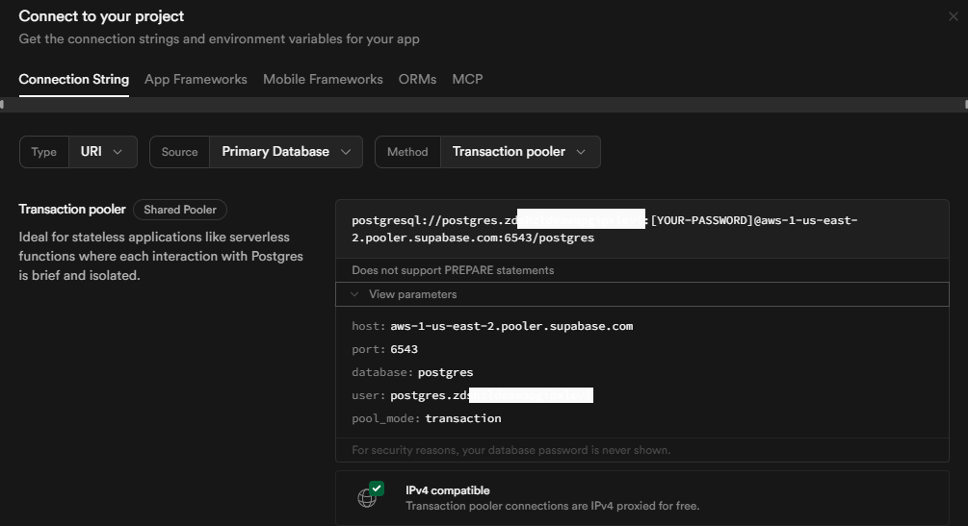Select the Connection String tab
This screenshot has width=968, height=526.
[x=73, y=80]
